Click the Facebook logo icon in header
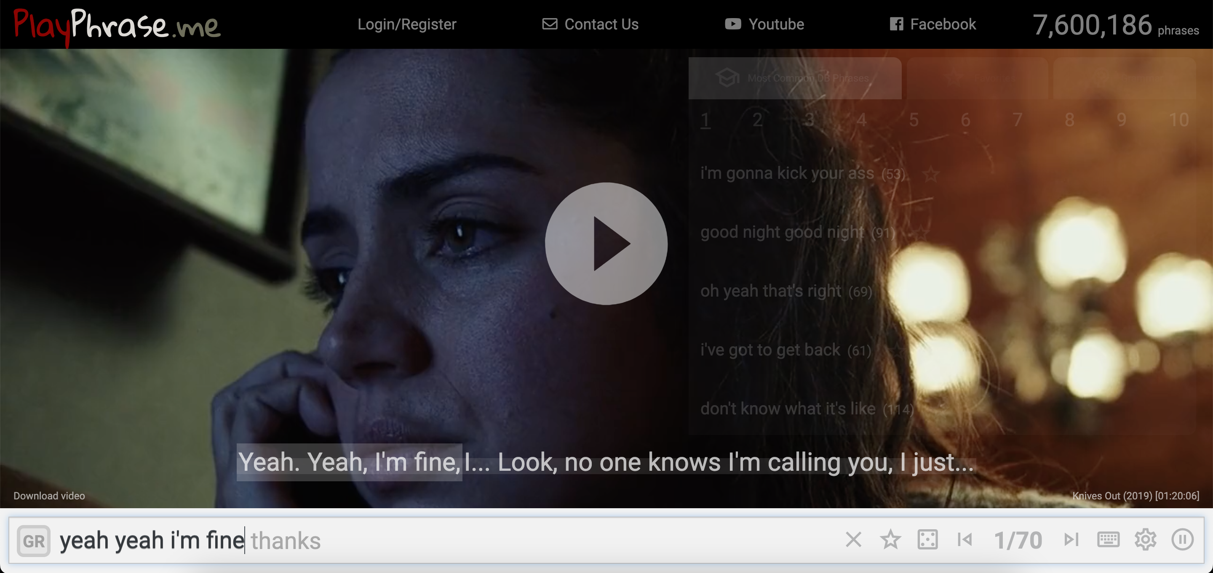This screenshot has height=573, width=1213. pyautogui.click(x=896, y=24)
